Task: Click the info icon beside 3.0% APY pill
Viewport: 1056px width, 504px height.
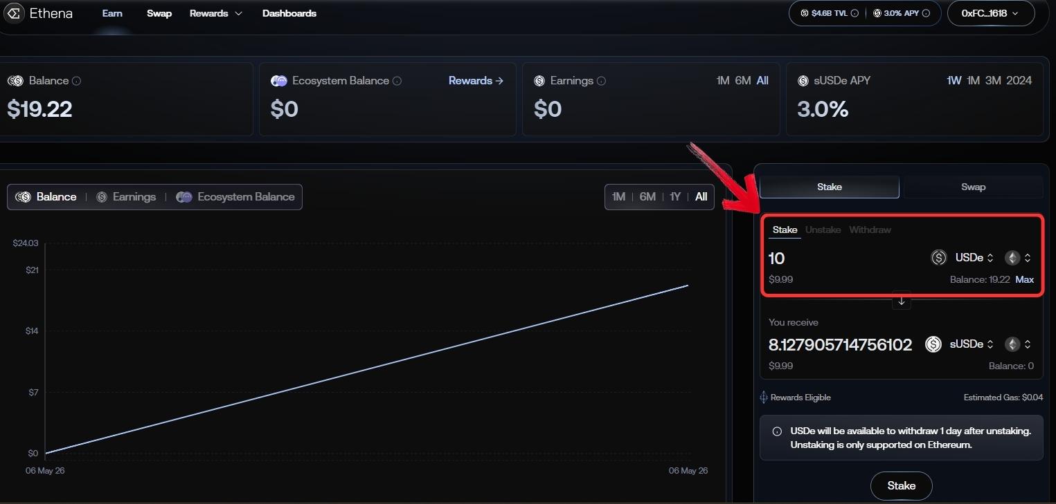Action: coord(927,13)
